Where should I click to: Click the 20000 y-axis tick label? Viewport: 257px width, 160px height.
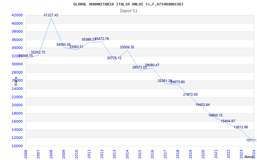pyautogui.click(x=17, y=105)
